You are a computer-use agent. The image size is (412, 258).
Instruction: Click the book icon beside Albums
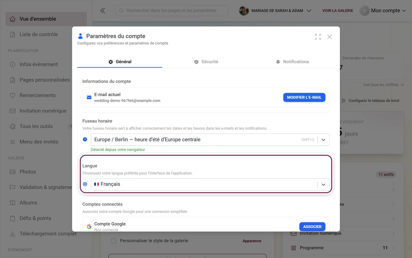click(13, 203)
